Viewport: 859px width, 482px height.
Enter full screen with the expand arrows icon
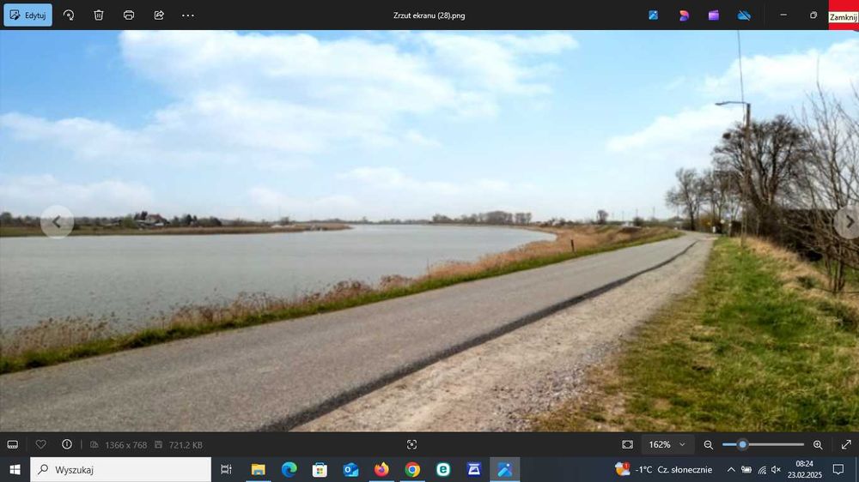tap(846, 445)
